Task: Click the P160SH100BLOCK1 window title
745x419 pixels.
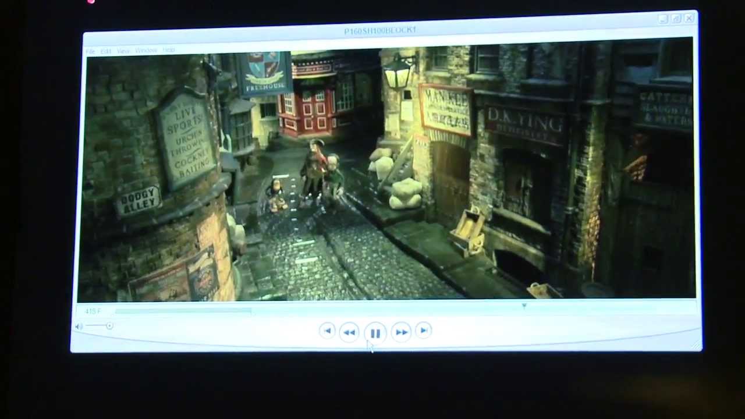Action: point(380,30)
